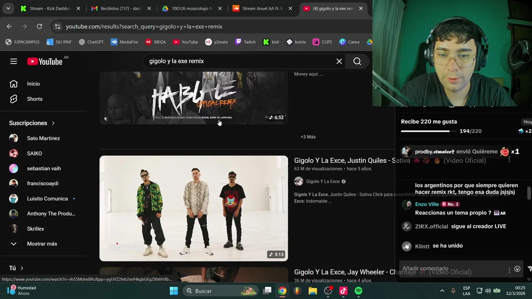Open the emoji picker in the comment box
The image size is (532, 299).
coord(517,269)
